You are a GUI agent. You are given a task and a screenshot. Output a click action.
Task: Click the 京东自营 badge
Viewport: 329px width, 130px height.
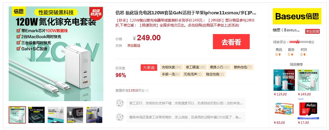pyautogui.click(x=312, y=31)
